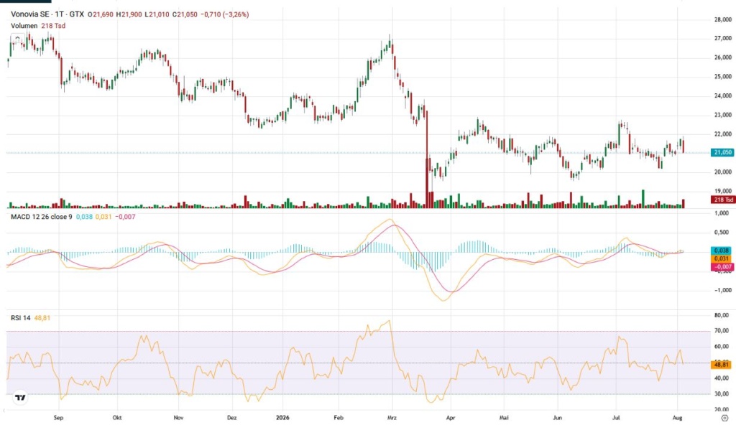Select the Vonovia SE symbol title
The image size is (736, 425).
click(30, 14)
